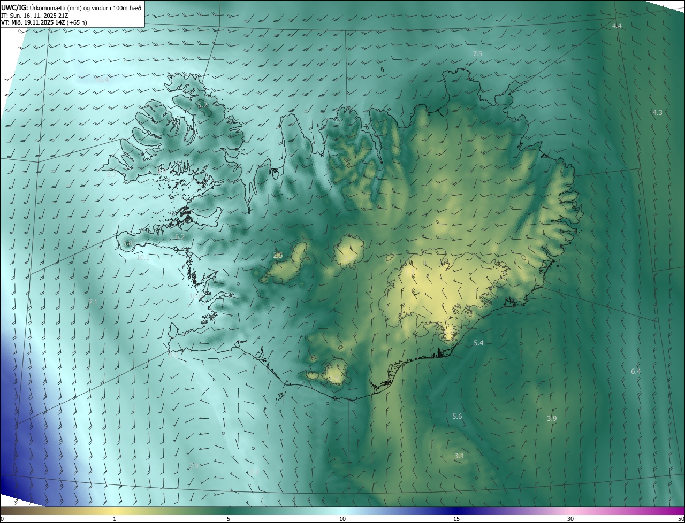Click the 5.6 value label on the map
The height and width of the screenshot is (523, 685).
point(457,416)
